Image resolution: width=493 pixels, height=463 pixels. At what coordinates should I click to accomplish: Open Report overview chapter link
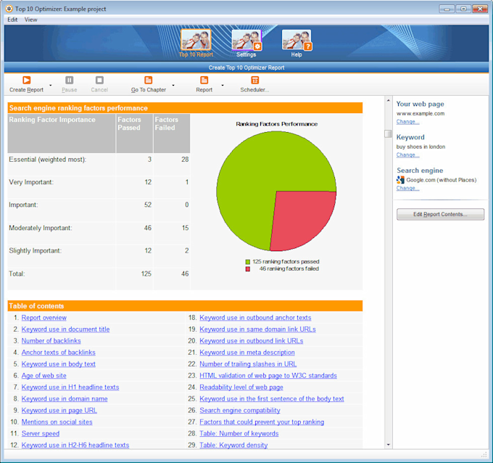(44, 318)
